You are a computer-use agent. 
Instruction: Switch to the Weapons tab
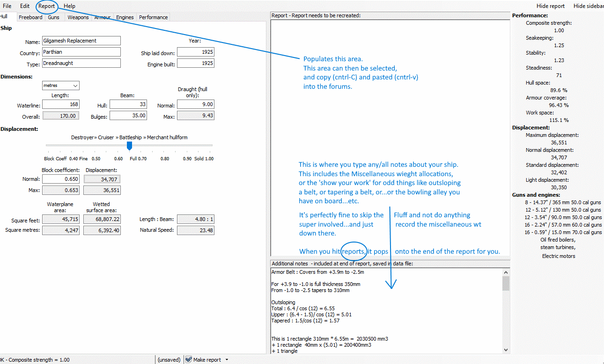pyautogui.click(x=78, y=17)
